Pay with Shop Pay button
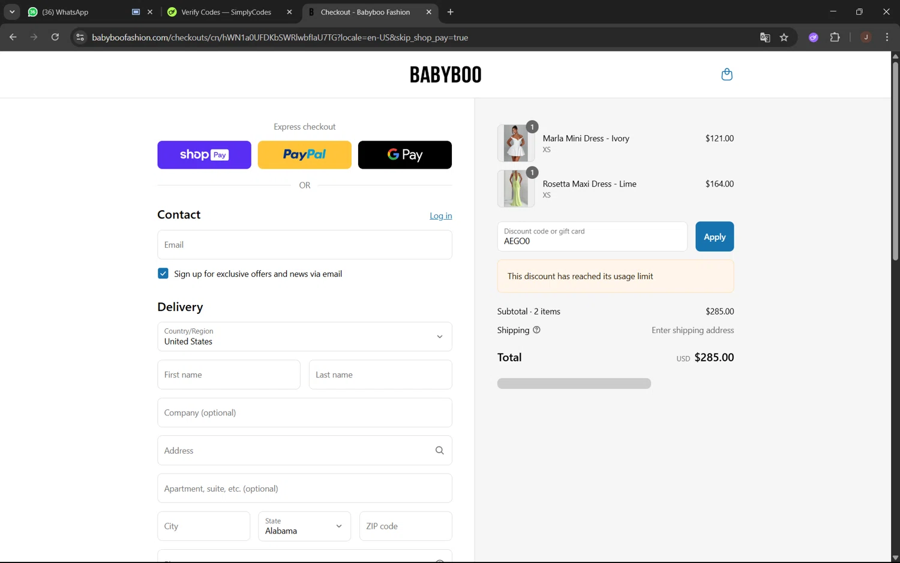The height and width of the screenshot is (563, 900). click(204, 155)
